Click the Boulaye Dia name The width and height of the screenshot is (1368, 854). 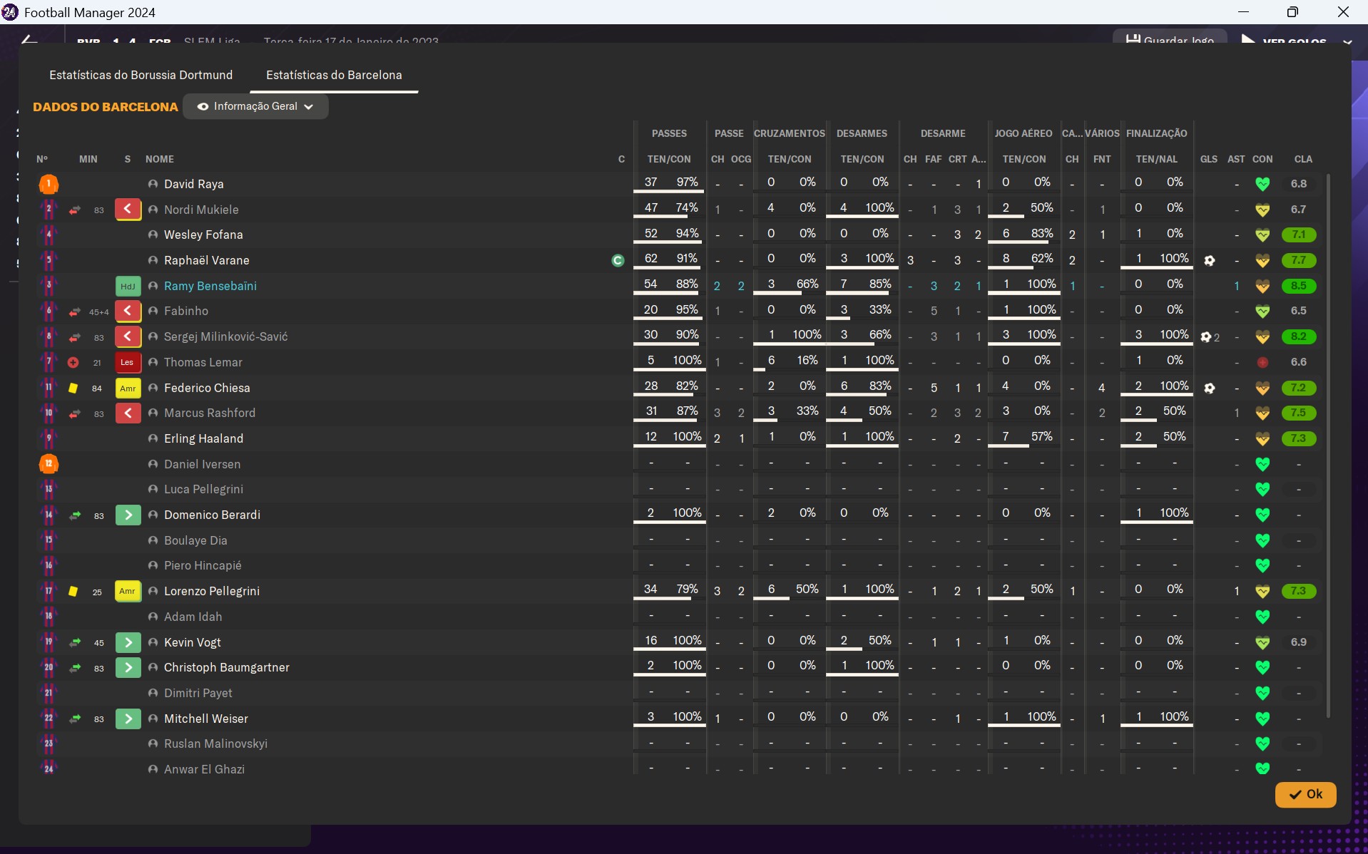[x=195, y=540]
